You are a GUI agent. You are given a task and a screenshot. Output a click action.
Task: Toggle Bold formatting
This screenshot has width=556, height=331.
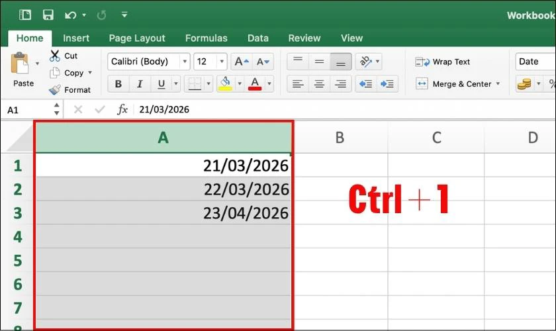(x=118, y=84)
